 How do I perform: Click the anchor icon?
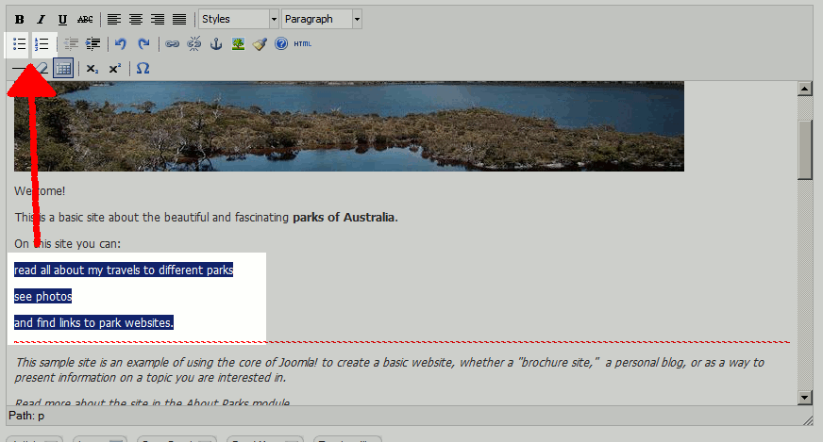[216, 43]
